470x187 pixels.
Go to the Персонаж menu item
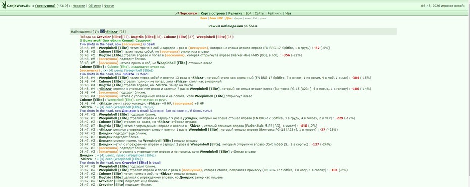pos(188,14)
